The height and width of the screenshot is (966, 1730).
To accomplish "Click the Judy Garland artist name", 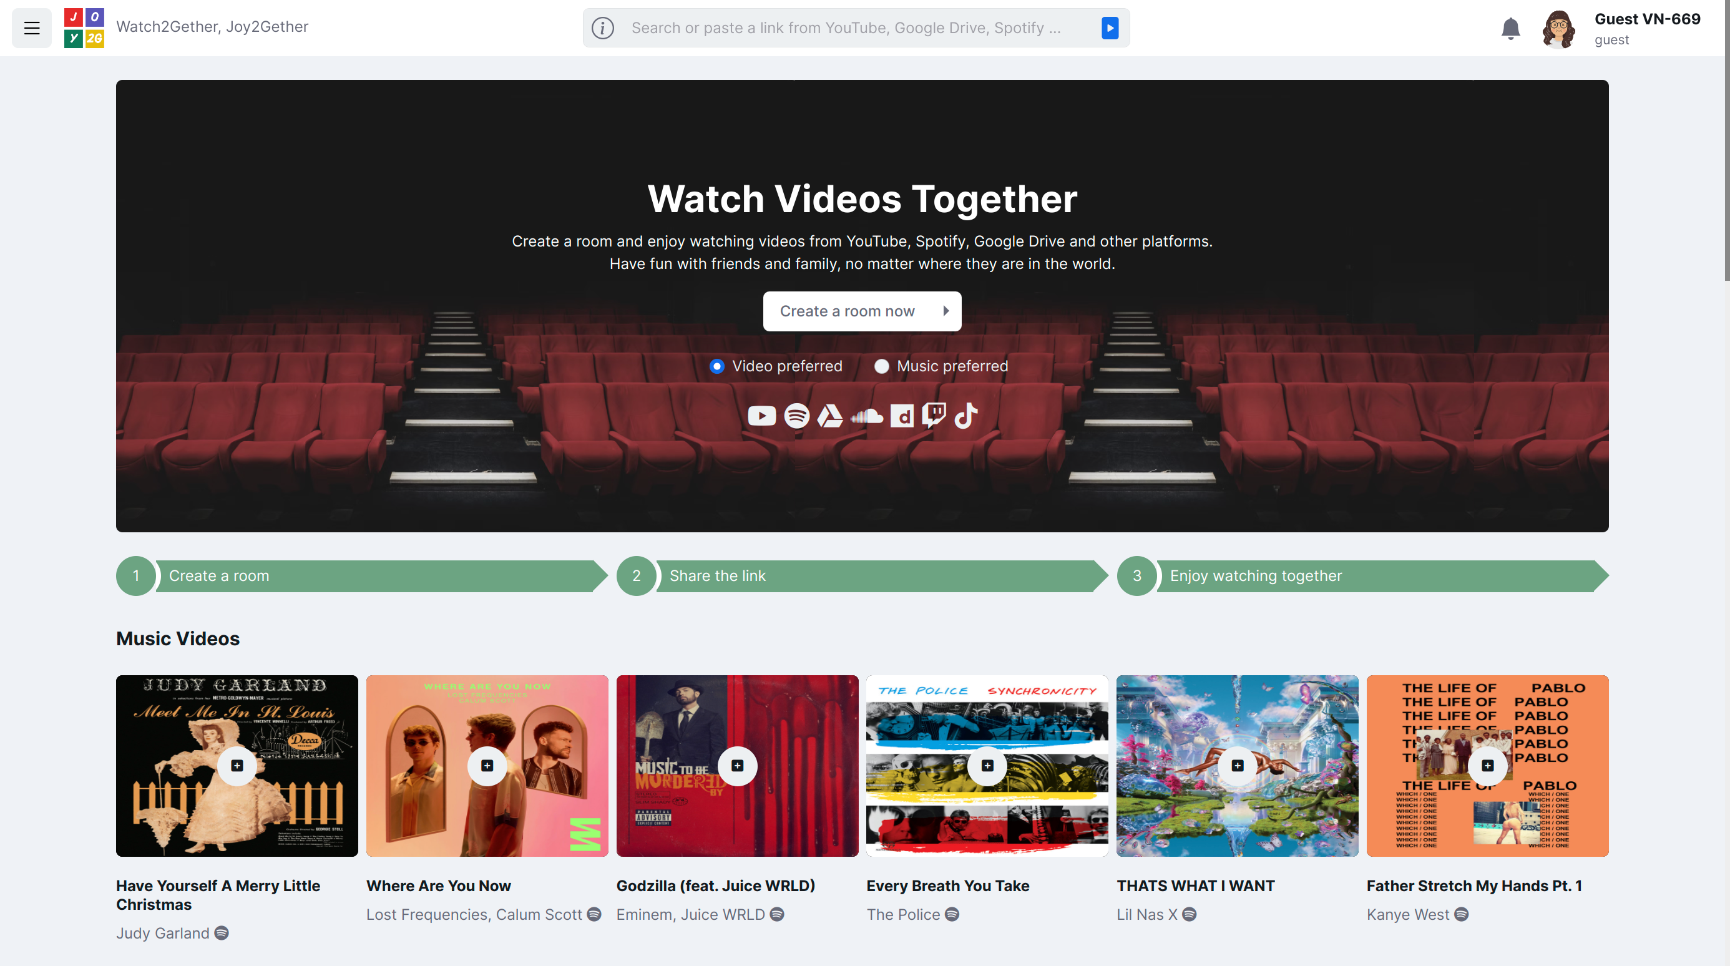I will pyautogui.click(x=162, y=933).
